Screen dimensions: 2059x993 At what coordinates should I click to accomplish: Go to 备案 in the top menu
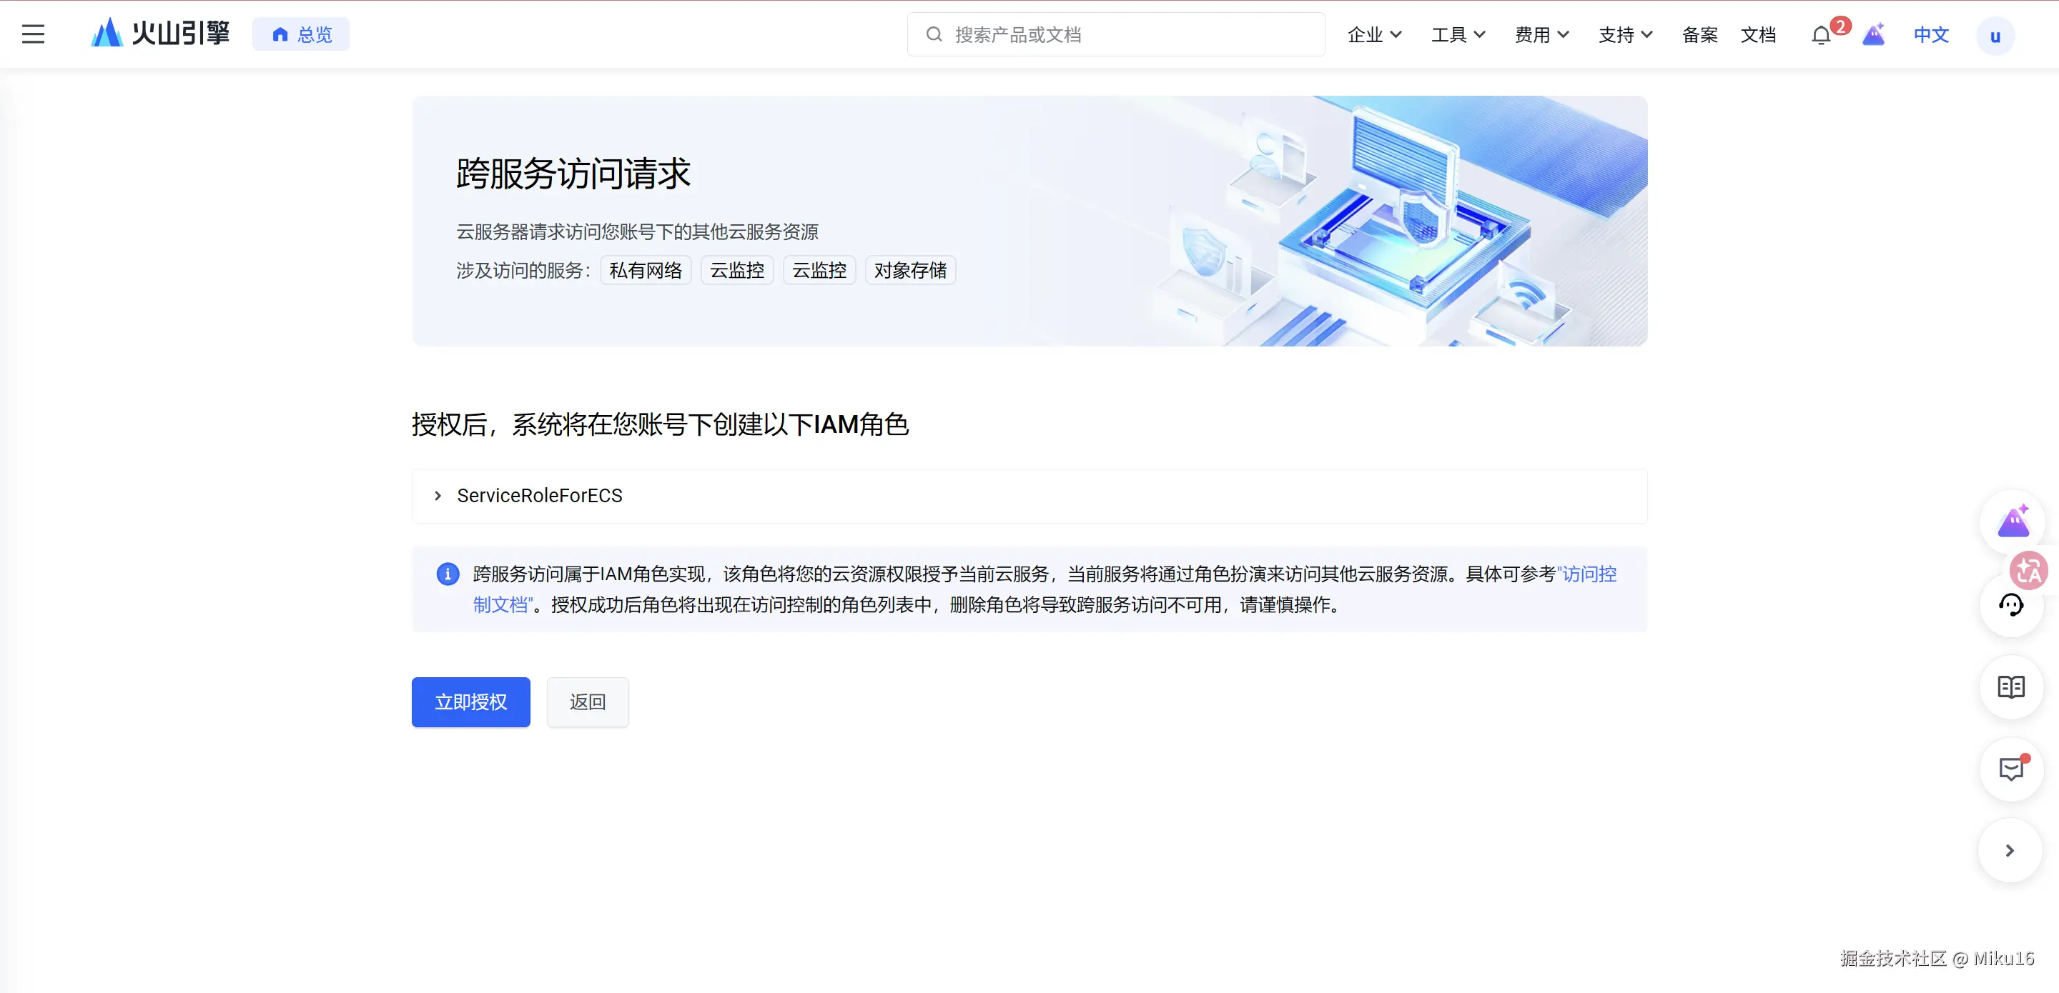point(1699,35)
